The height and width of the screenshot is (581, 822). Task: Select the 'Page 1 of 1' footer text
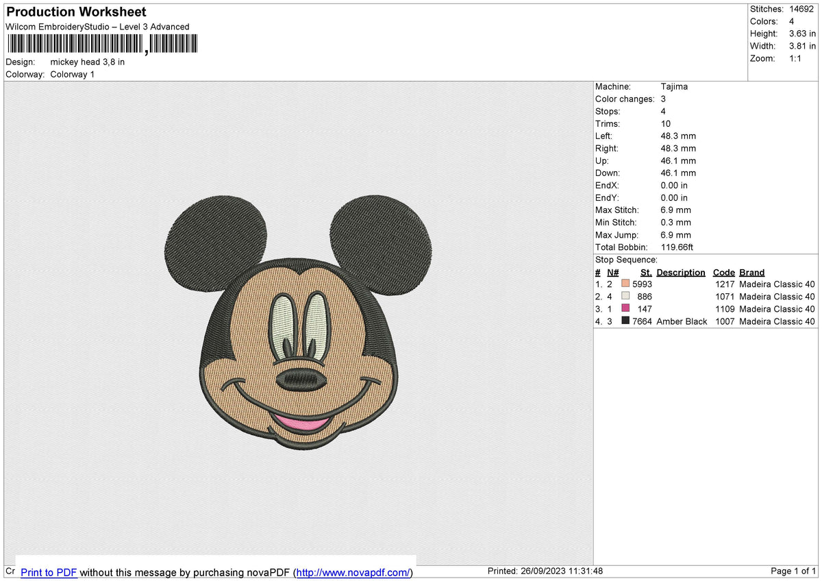(793, 571)
